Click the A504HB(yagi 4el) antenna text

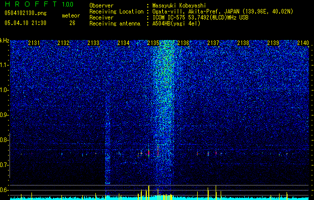176,23
